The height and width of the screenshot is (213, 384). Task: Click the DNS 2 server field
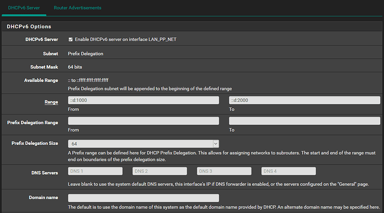(x=160, y=171)
